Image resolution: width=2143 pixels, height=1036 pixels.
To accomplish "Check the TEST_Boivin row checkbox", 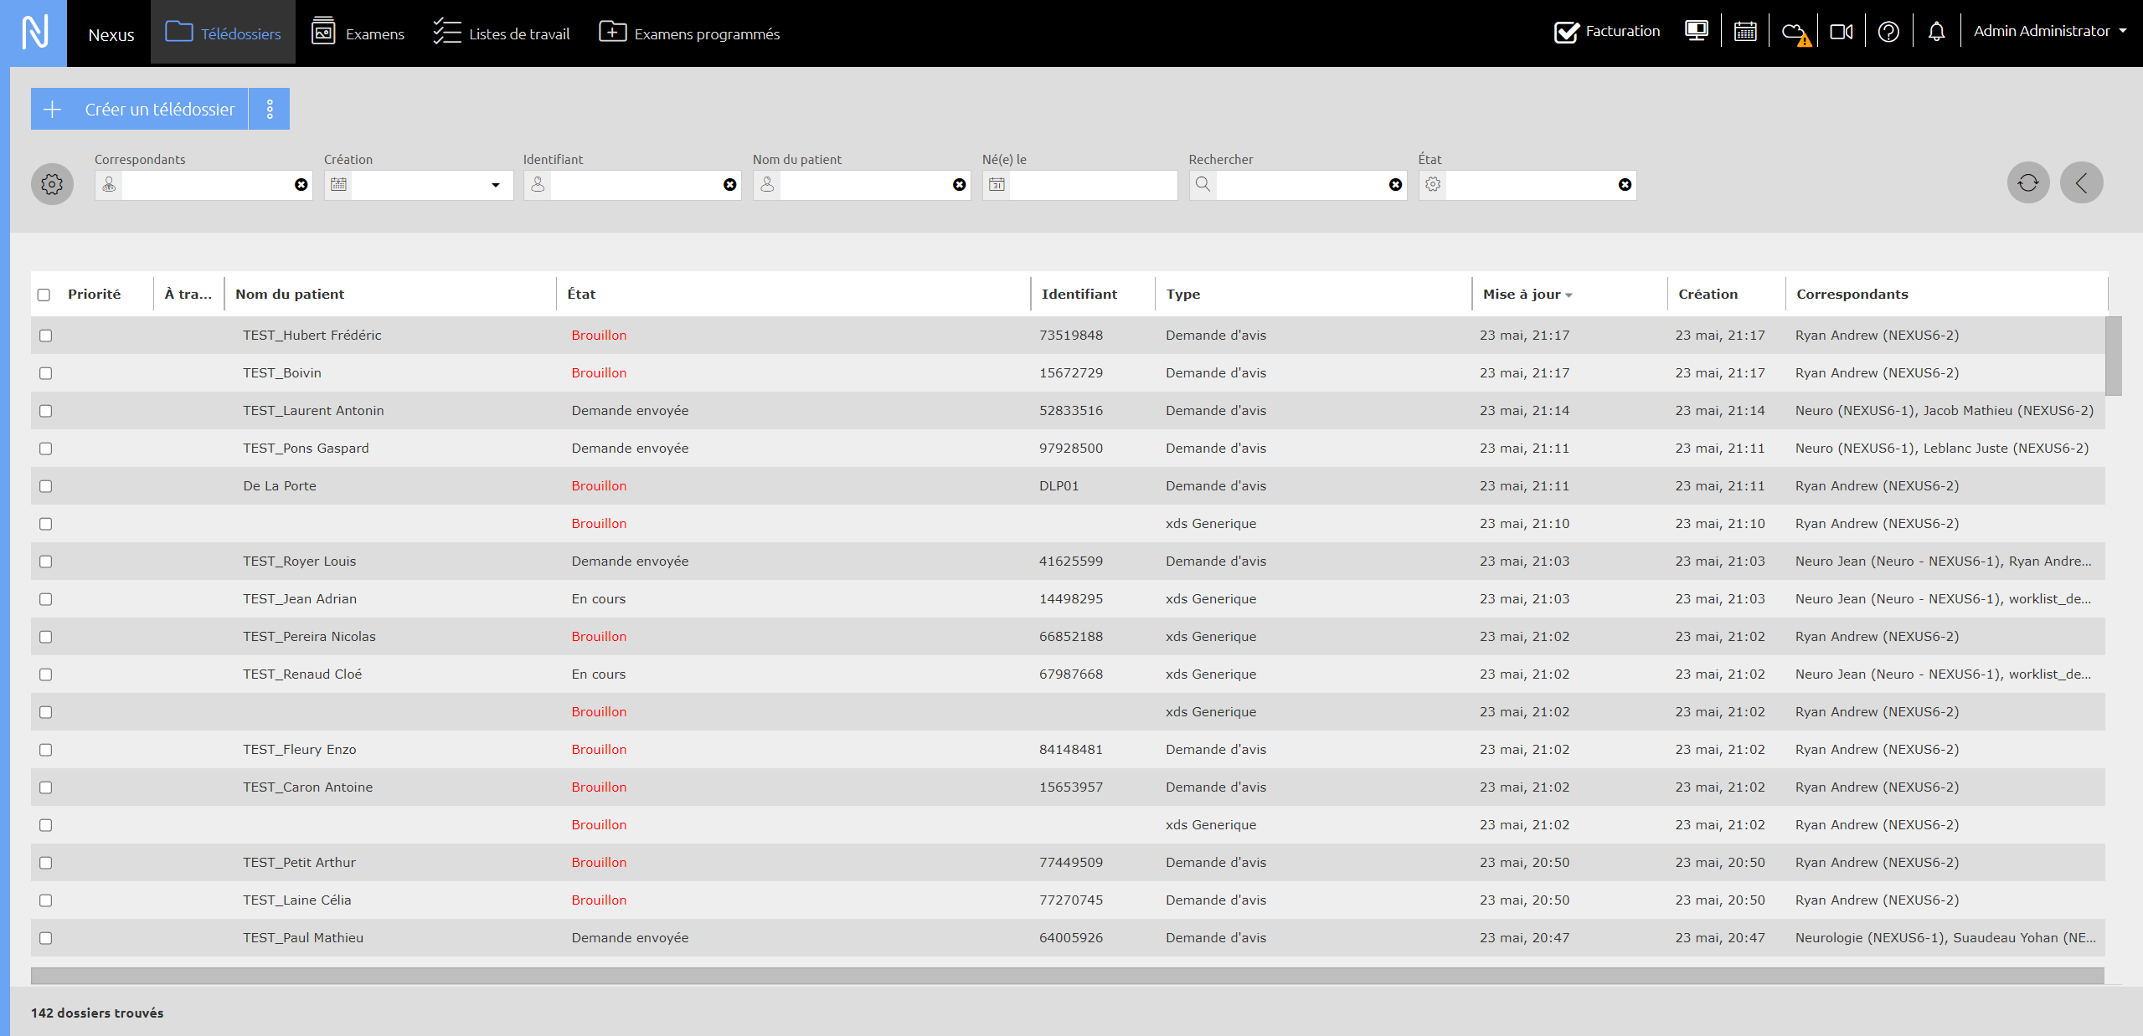I will [45, 373].
